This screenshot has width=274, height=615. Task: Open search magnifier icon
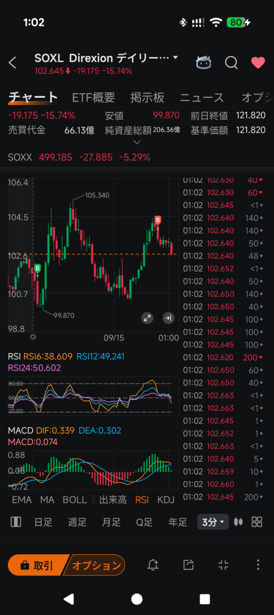pos(231,62)
